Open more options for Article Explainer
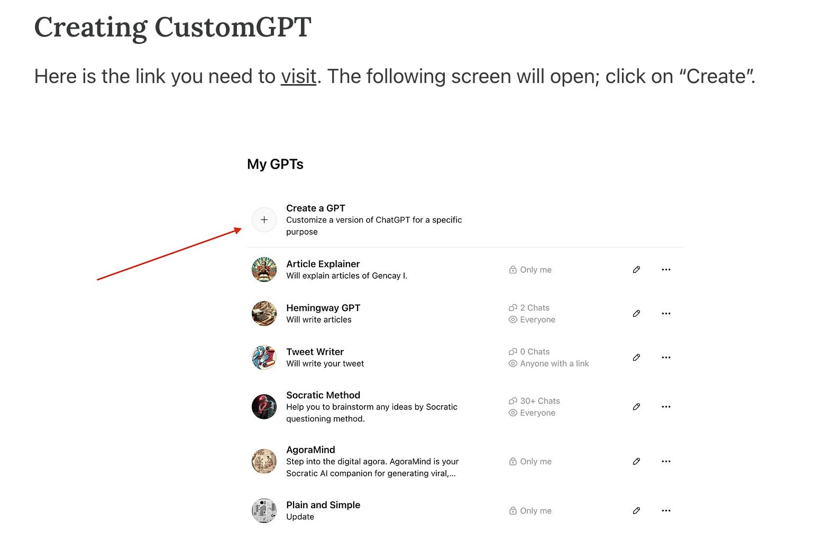This screenshot has width=824, height=550. pos(666,270)
